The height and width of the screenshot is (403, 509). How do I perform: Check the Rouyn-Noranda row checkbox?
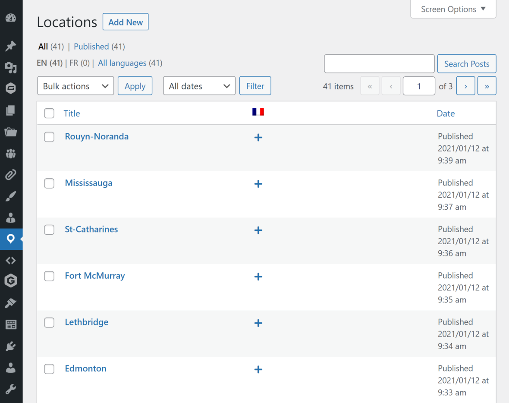pyautogui.click(x=49, y=137)
